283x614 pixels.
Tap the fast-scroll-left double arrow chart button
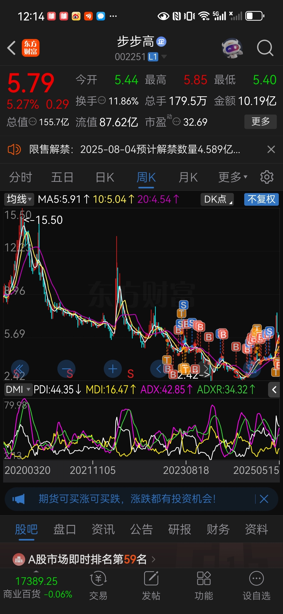[x=20, y=369]
